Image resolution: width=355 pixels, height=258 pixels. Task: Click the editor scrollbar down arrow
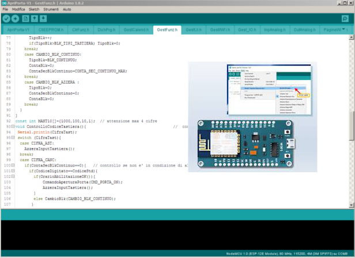(352, 205)
